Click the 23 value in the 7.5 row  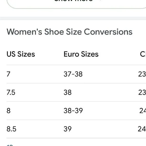pos(142,92)
